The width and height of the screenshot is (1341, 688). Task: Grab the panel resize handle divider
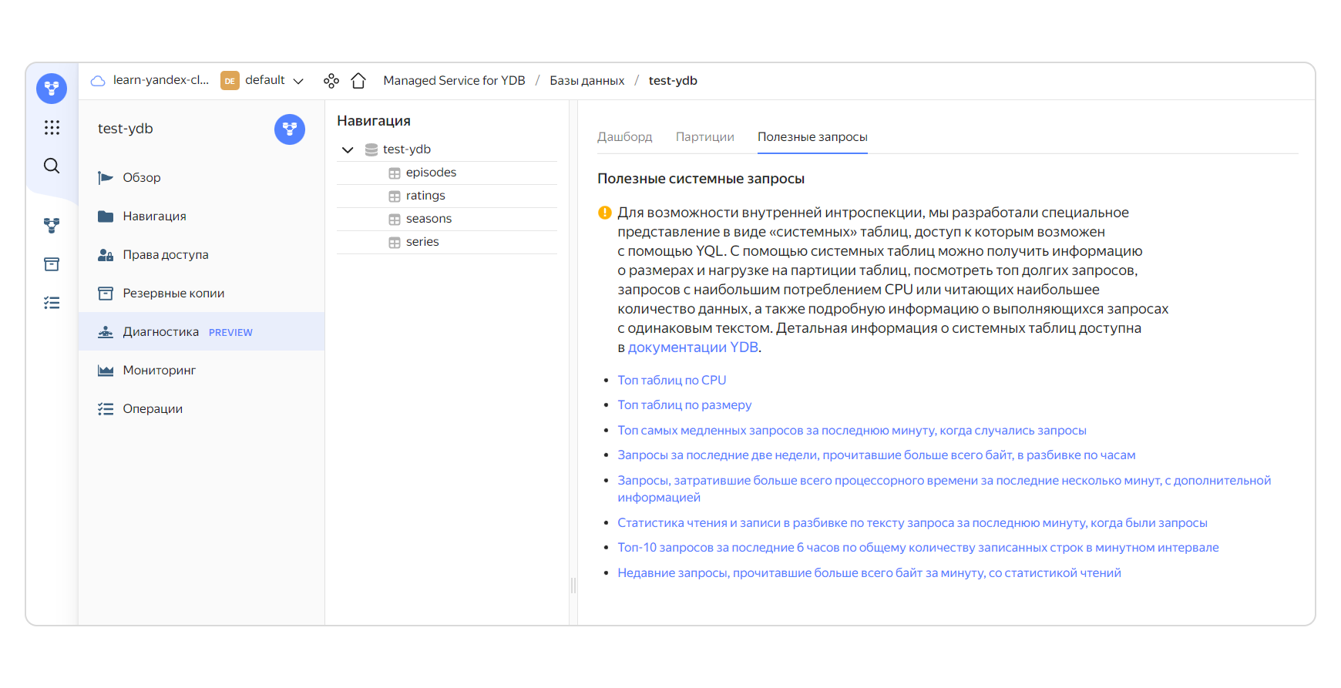coord(573,586)
